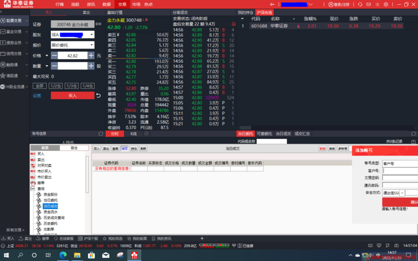Click 刷新 button in trade toolbar
The width and height of the screenshot is (418, 261).
(x=143, y=148)
